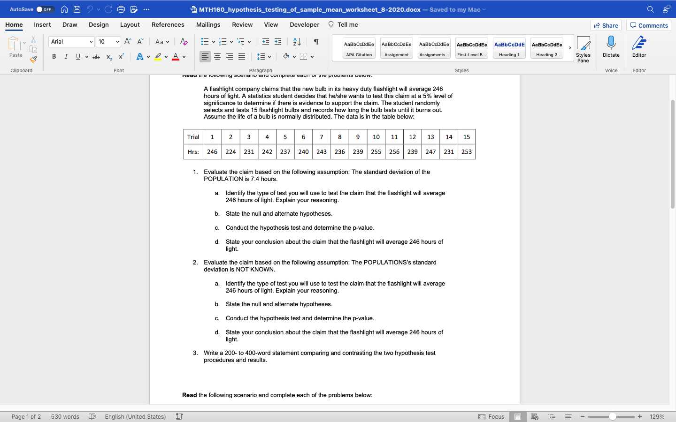
Task: Open the Styles Pane
Action: tap(584, 48)
